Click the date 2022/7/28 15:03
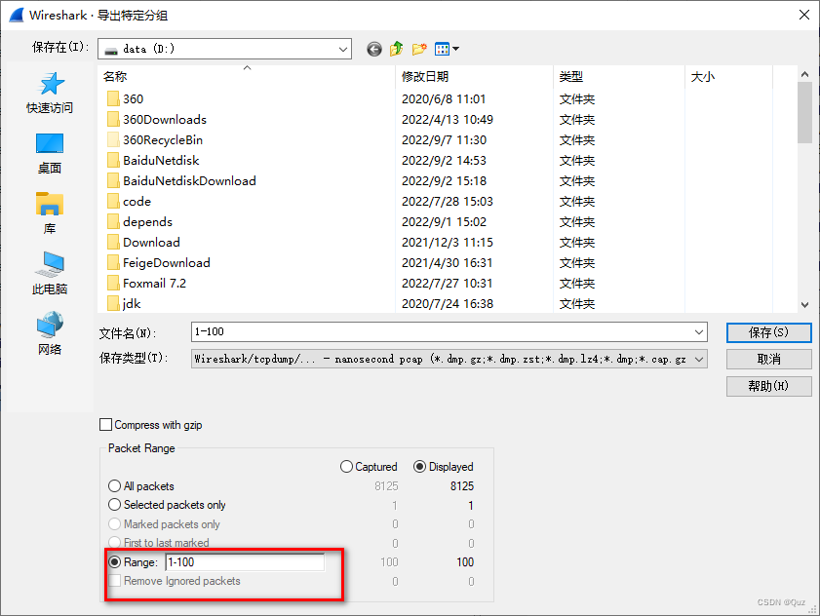This screenshot has height=616, width=820. (448, 201)
